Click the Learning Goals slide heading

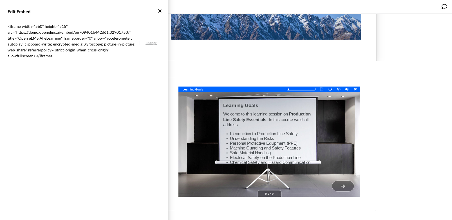click(x=241, y=105)
